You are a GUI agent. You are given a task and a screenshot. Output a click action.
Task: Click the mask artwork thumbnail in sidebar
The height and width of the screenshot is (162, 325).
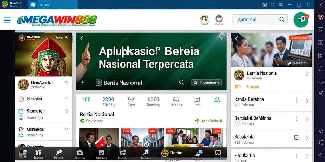pos(43,54)
